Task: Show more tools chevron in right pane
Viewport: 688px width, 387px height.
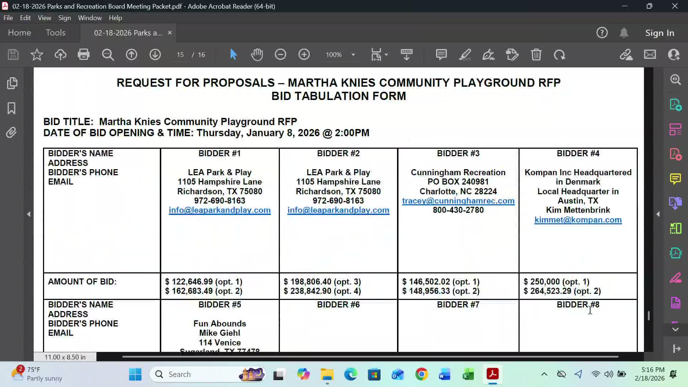Action: 675,329
